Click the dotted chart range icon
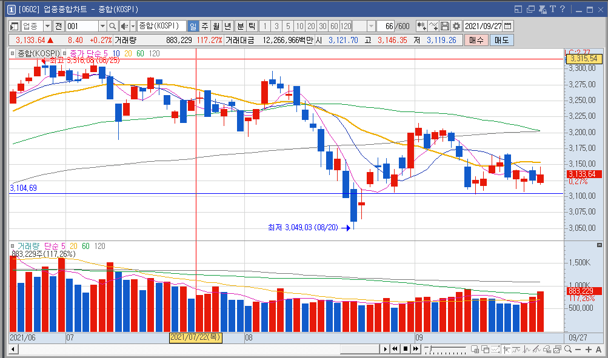 pyautogui.click(x=495, y=349)
